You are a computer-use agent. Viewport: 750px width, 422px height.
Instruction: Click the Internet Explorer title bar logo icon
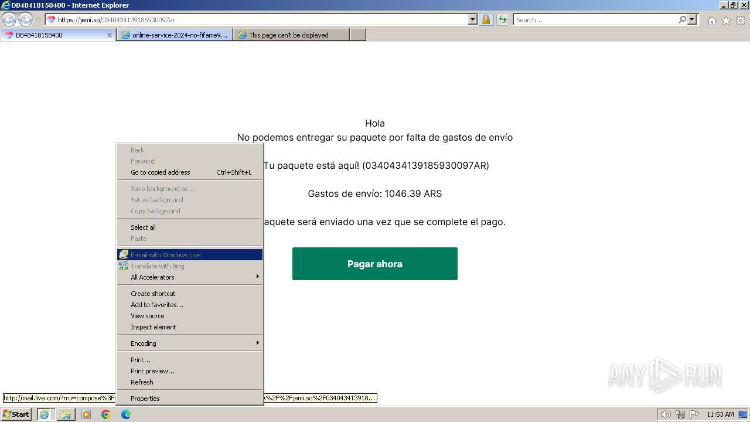point(5,5)
